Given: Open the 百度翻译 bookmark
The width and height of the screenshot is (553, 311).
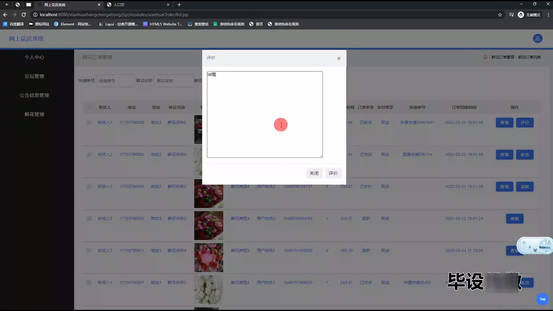Looking at the screenshot, I should coord(13,24).
